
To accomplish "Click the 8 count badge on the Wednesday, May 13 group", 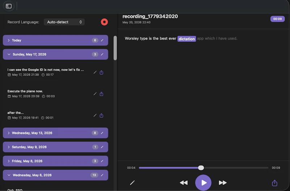I will [x=95, y=133].
